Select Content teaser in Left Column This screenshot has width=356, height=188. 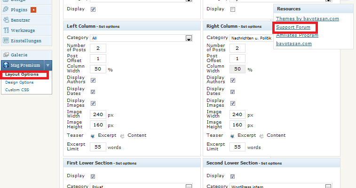point(123,136)
